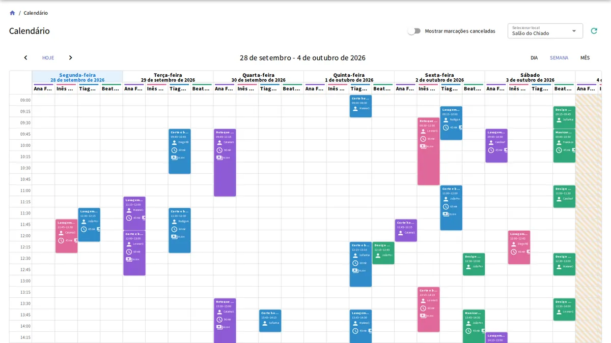Click the HOJE button
Screen dimensions: 611x343
coord(48,58)
